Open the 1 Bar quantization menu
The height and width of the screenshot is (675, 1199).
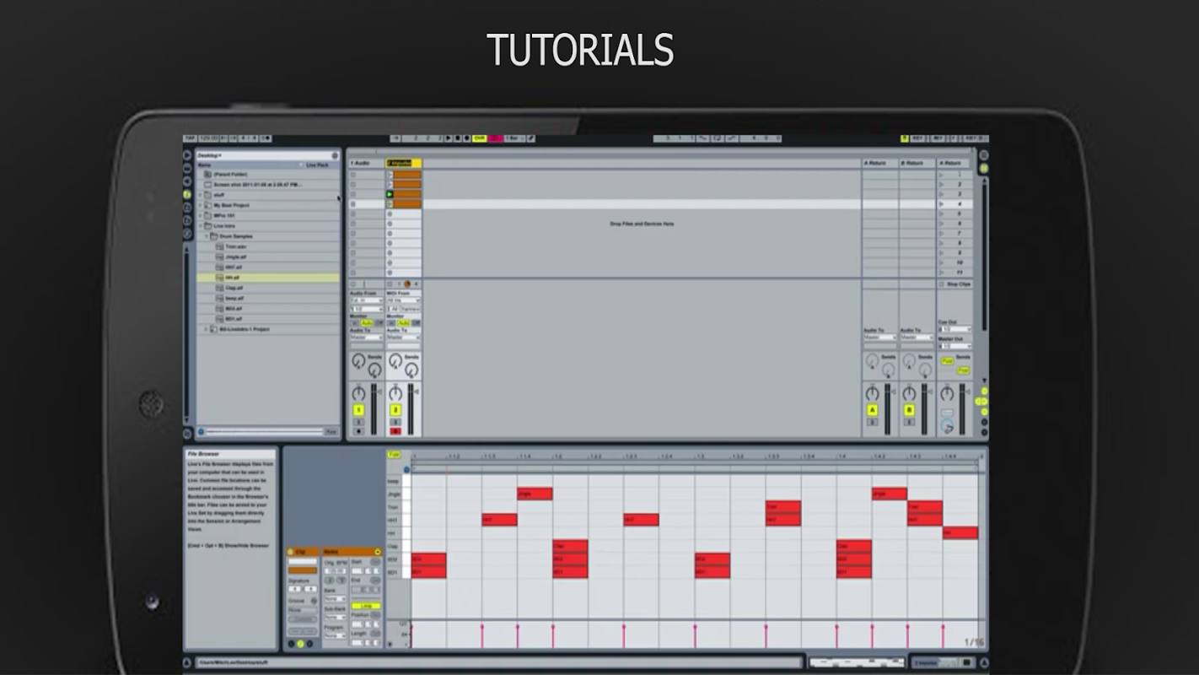click(x=514, y=138)
